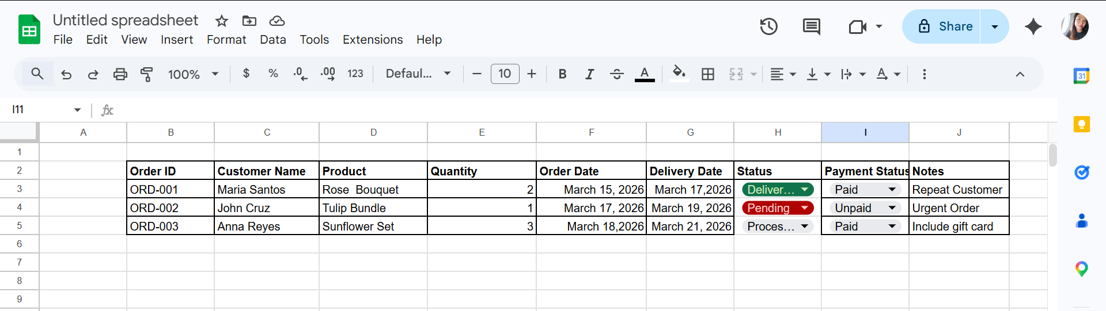
Task: Increase font size with plus button
Action: click(532, 74)
